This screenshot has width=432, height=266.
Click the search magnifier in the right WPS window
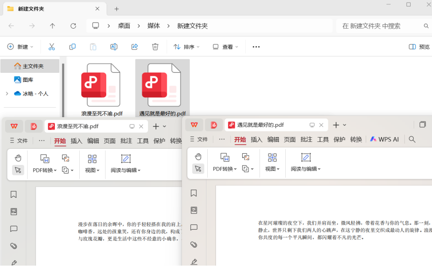point(412,139)
